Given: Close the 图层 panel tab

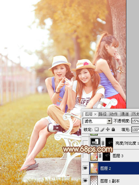Looking at the screenshot, I should 95,114.
